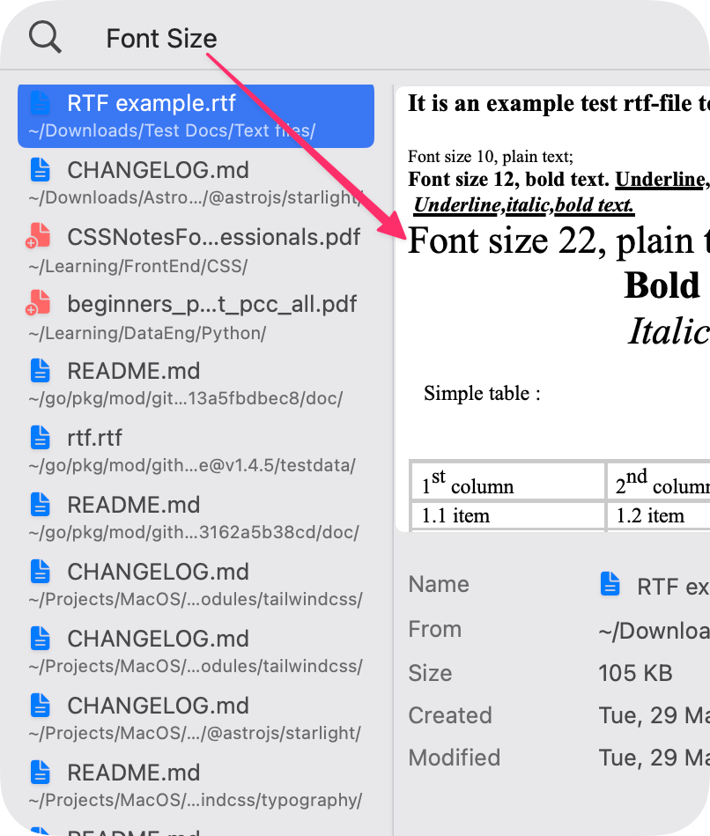
Task: Click the "Simple table :" text in preview
Action: click(x=482, y=393)
